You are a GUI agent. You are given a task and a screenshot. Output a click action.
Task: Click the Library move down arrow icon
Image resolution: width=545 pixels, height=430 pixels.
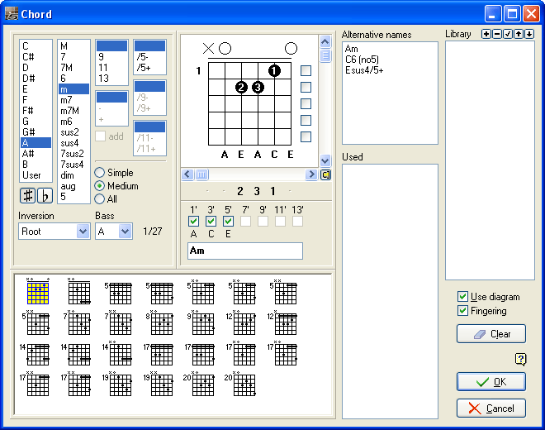coord(529,34)
